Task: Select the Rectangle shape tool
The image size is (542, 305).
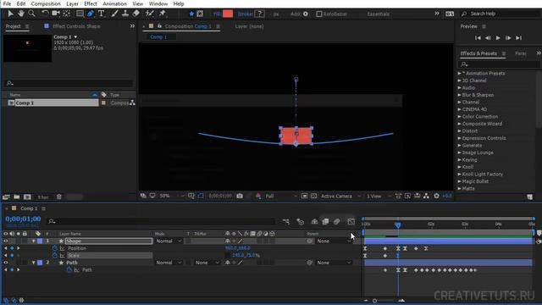Action: (80, 14)
